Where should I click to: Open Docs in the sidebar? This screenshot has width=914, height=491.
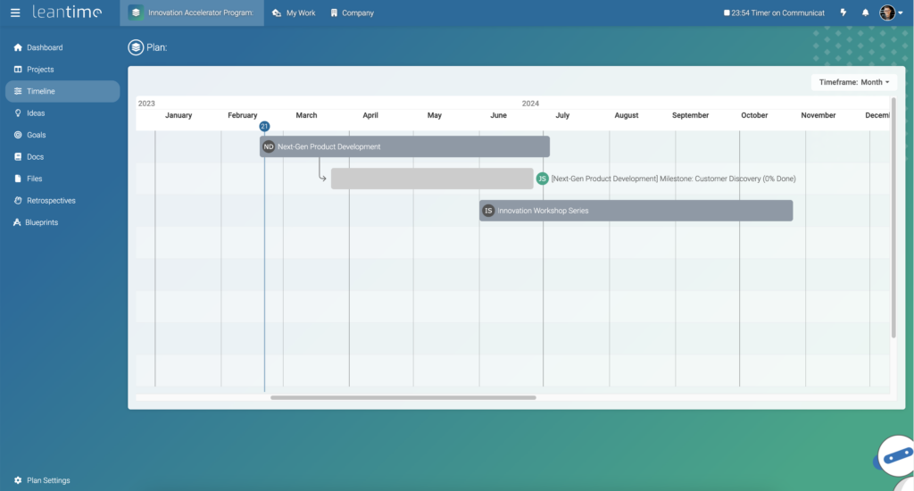[62, 157]
